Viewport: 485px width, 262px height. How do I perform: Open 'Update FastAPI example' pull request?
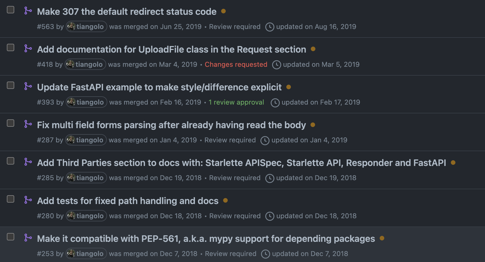(159, 87)
